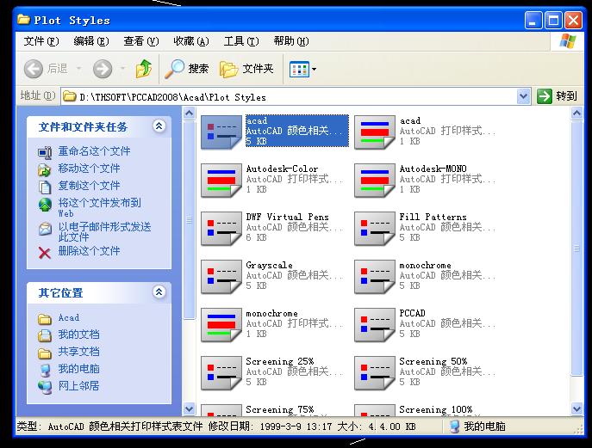This screenshot has height=448, width=592.
Task: Open the 编辑(E) menu
Action: (91, 40)
